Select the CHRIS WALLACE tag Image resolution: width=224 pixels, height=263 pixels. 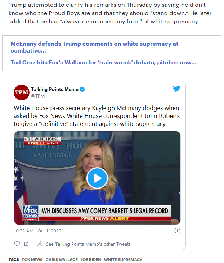tap(62, 260)
